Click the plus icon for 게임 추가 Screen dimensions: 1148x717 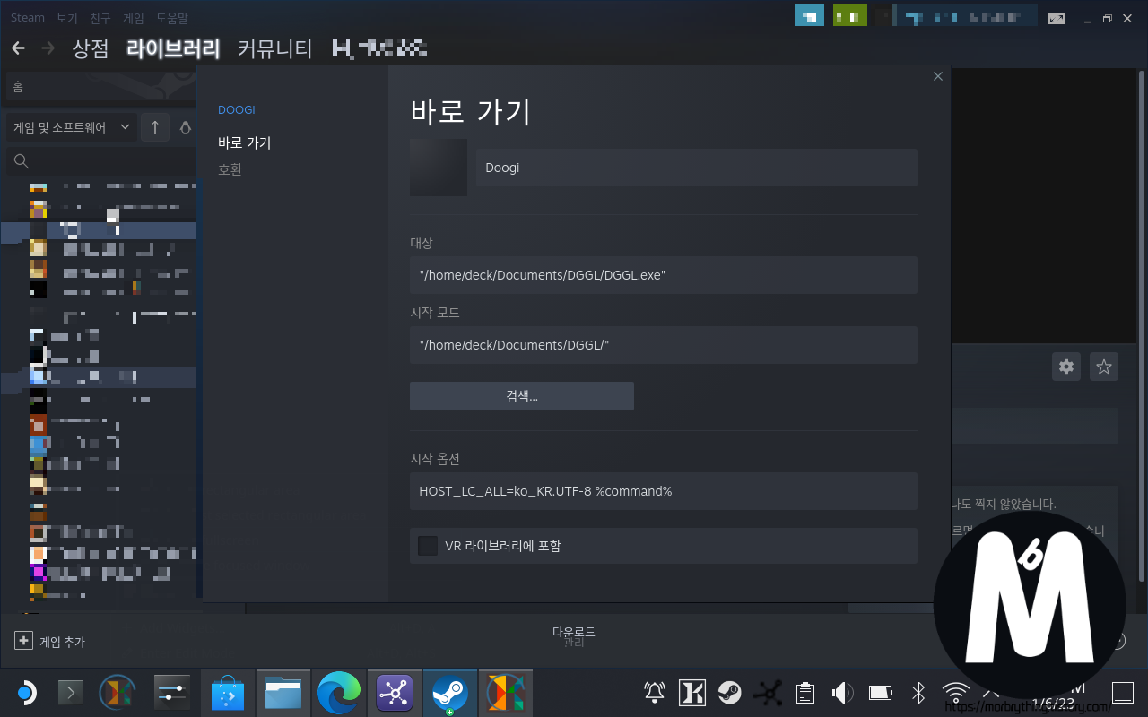tap(24, 641)
